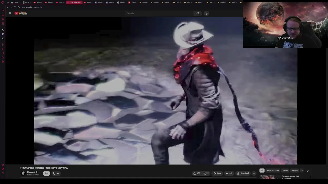The height and width of the screenshot is (184, 328).
Task: Select the Dante filter chip
Action: click(x=285, y=170)
